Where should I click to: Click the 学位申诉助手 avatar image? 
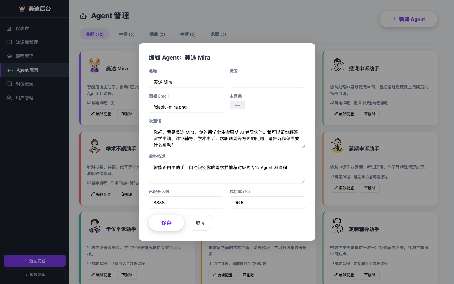click(x=94, y=226)
